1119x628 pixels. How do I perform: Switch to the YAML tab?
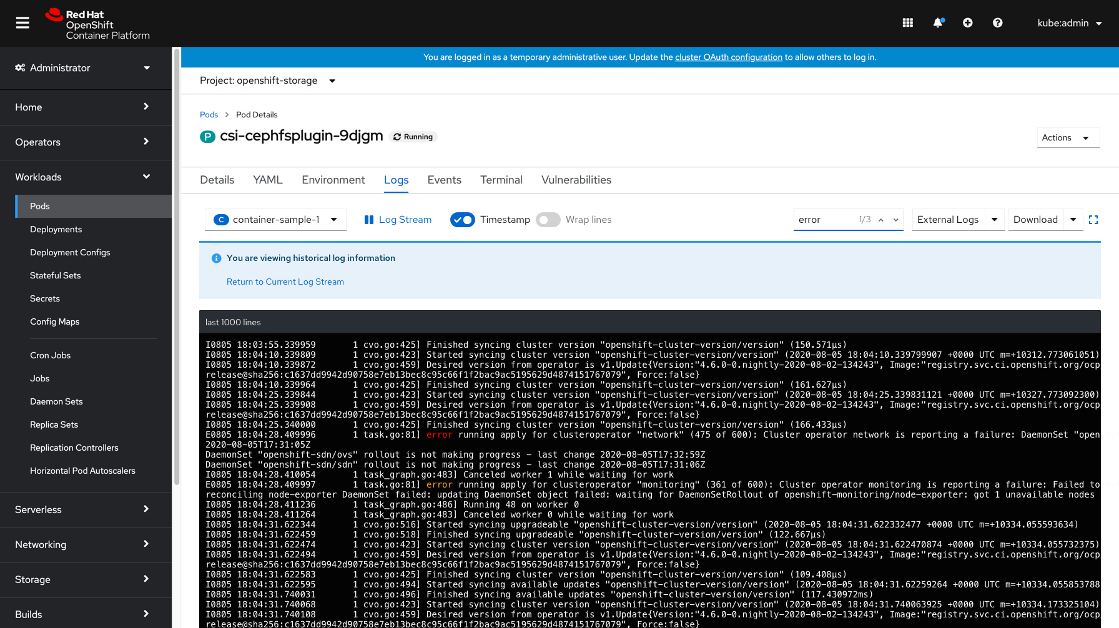click(268, 180)
